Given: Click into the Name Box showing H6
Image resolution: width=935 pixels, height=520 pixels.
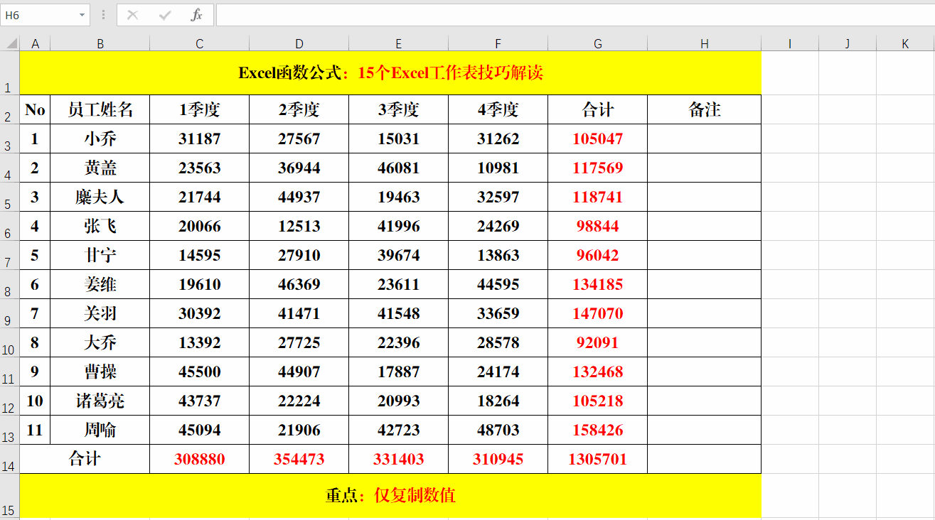Looking at the screenshot, I should click(38, 15).
